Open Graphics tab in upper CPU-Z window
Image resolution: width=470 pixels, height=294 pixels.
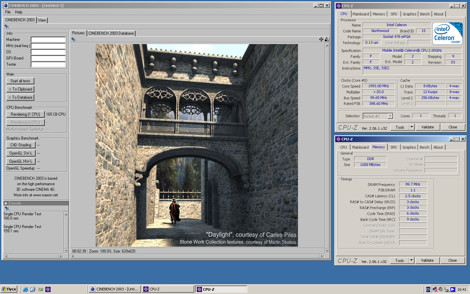[x=409, y=14]
